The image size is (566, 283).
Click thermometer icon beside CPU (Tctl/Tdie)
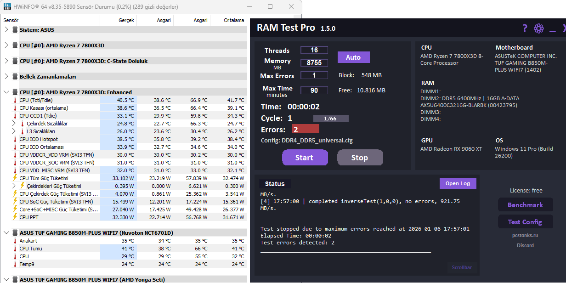[x=15, y=100]
